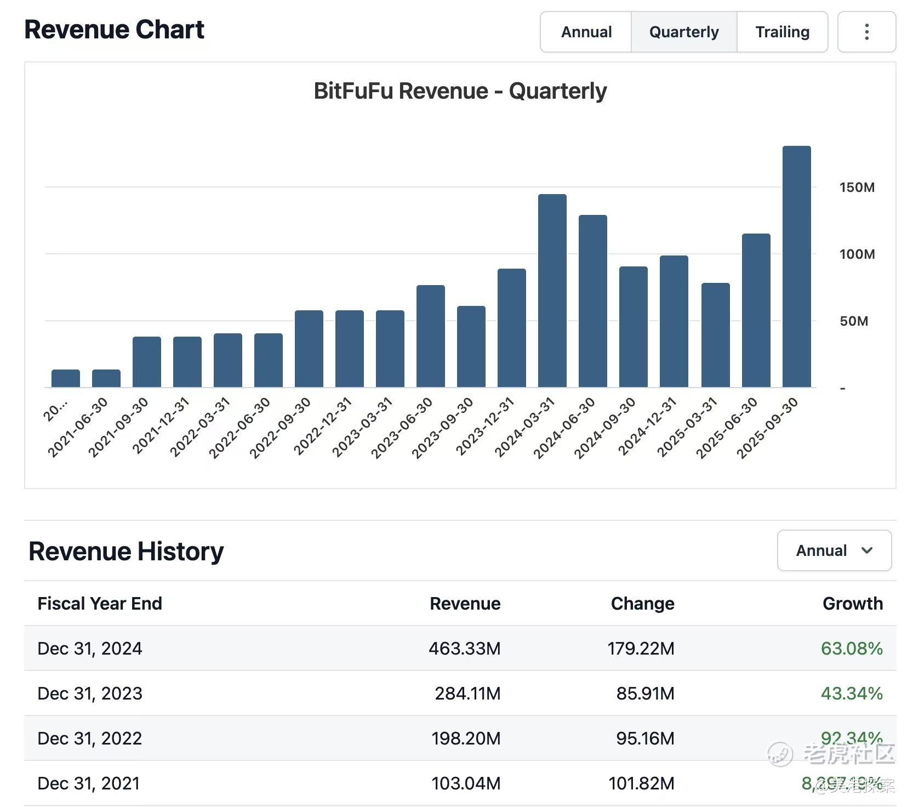Viewport: 913px width, 807px height.
Task: Click the 463.33M revenue value
Action: click(x=464, y=649)
